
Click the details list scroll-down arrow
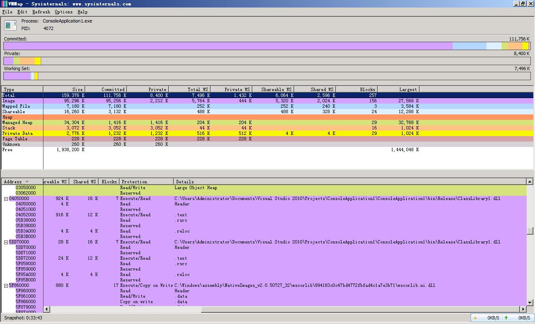point(530,302)
